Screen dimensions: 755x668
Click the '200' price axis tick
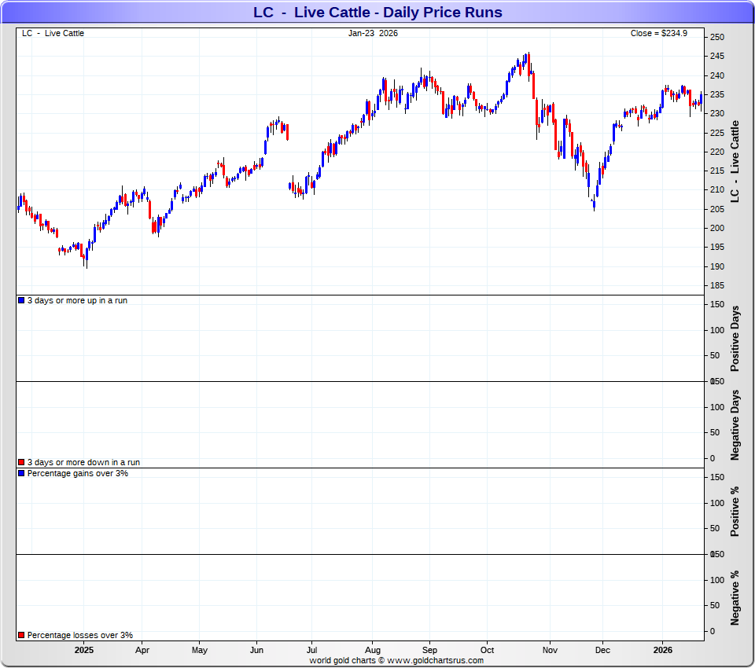coord(717,228)
